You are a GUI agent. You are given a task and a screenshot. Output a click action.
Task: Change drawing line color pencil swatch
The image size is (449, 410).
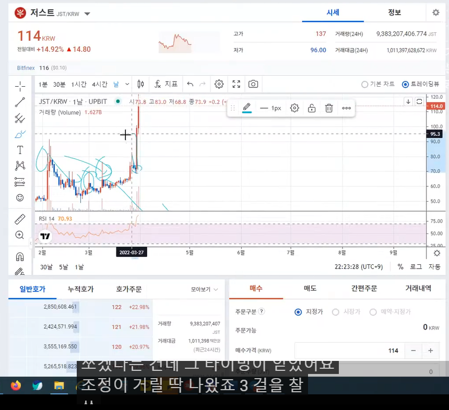click(247, 108)
